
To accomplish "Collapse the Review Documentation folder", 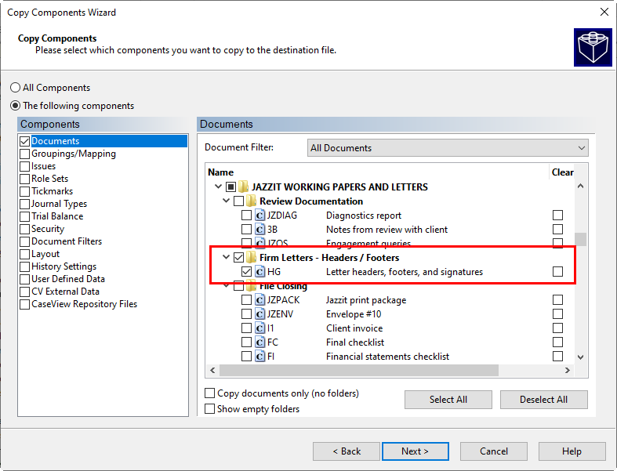I will point(226,201).
